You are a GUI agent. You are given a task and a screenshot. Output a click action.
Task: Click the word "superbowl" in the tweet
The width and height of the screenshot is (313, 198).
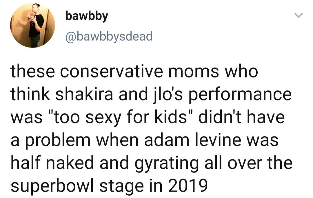click(52, 186)
